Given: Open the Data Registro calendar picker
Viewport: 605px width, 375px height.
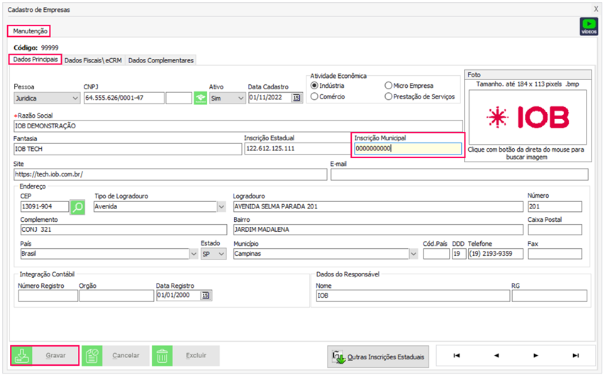Looking at the screenshot, I should click(206, 296).
